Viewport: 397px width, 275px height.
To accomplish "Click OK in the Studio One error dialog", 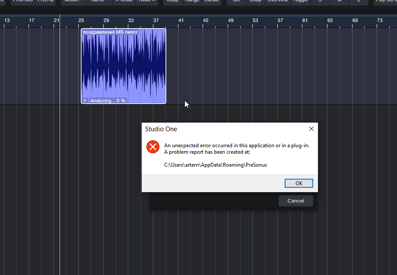I will [x=299, y=183].
